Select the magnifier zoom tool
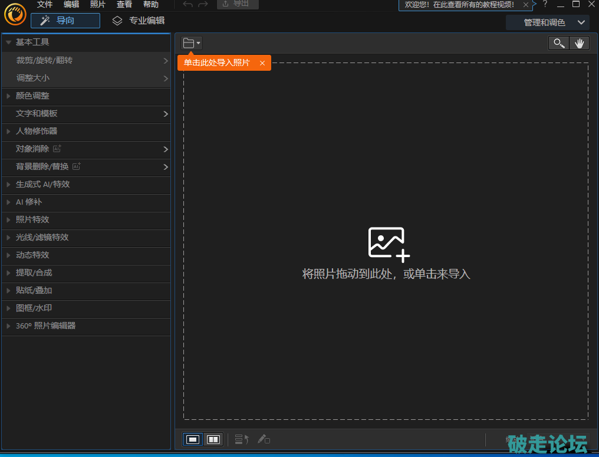This screenshot has height=457, width=599. click(x=559, y=43)
